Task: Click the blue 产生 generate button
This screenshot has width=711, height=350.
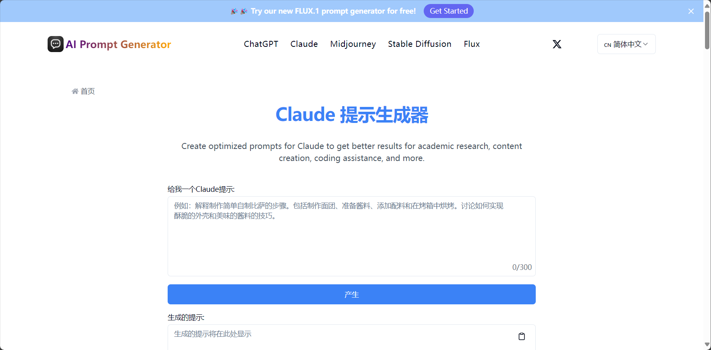Action: click(352, 294)
